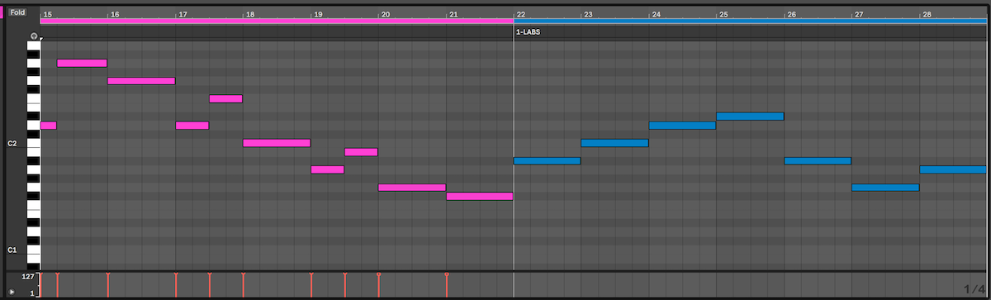Select the highest blue note at bar 25
This screenshot has width=991, height=300.
750,117
